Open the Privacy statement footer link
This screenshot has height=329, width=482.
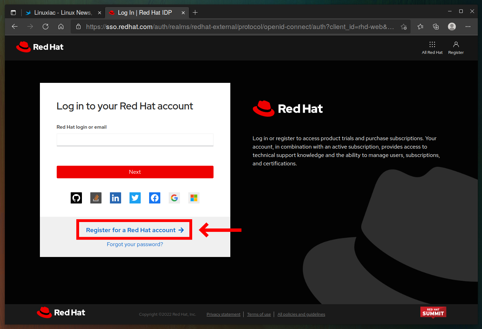click(x=223, y=314)
